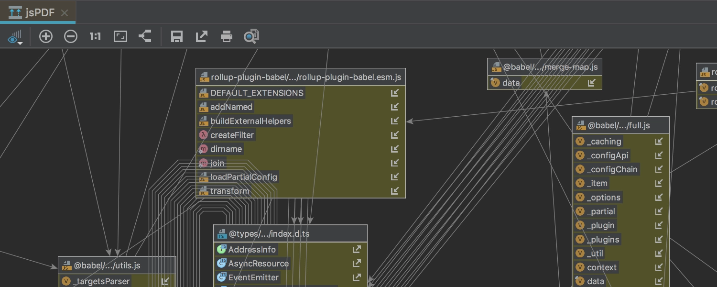Image resolution: width=717 pixels, height=287 pixels.
Task: Click import arrow icon beside loadPartialConfig
Action: 395,177
